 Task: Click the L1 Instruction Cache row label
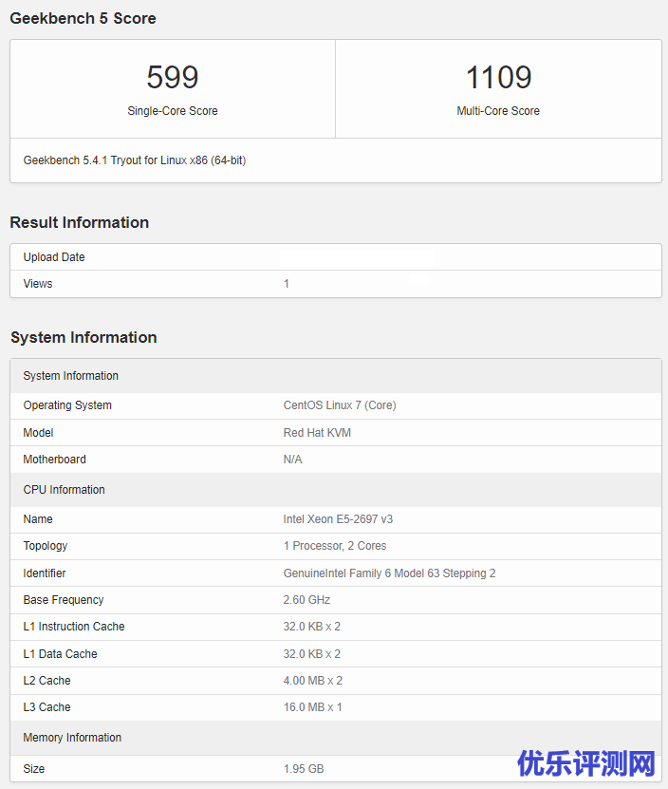coord(74,627)
